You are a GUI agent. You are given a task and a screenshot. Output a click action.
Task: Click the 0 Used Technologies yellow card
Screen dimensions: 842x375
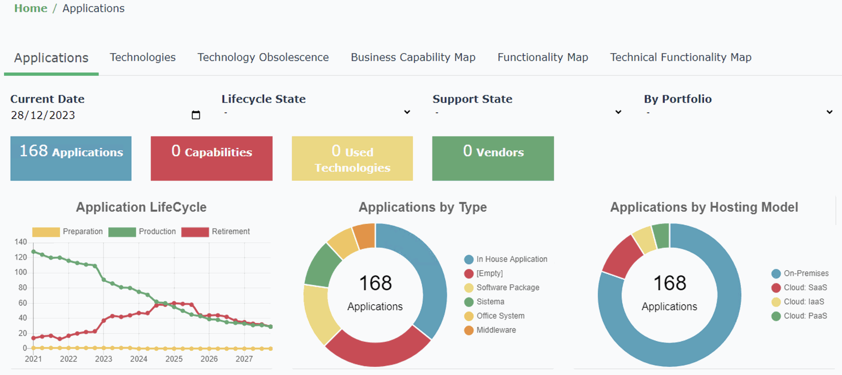352,158
